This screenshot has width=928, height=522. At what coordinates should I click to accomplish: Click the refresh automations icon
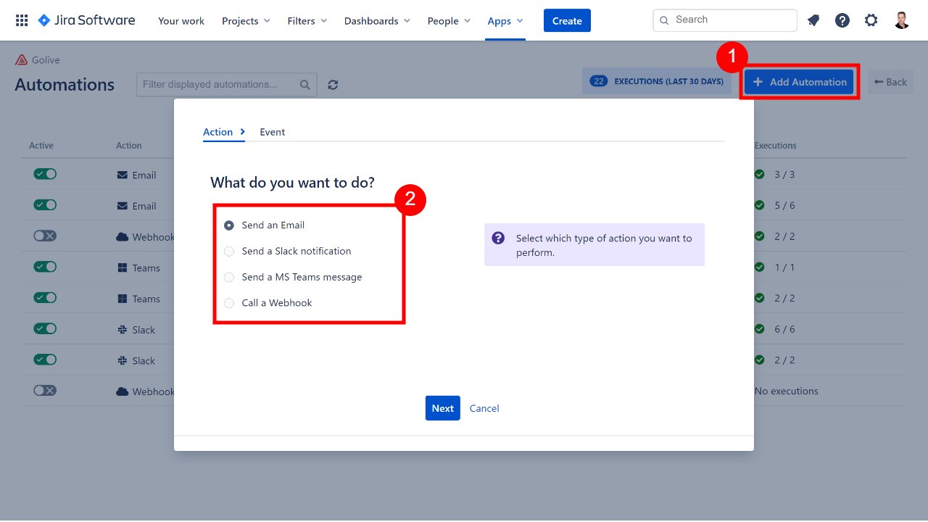333,85
